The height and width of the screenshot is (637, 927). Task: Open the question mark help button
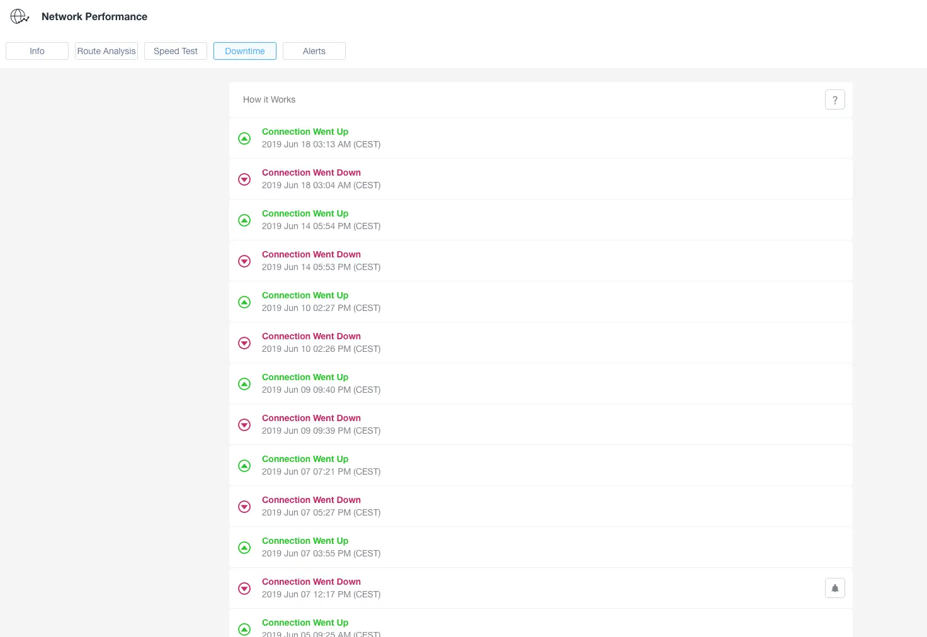point(834,99)
